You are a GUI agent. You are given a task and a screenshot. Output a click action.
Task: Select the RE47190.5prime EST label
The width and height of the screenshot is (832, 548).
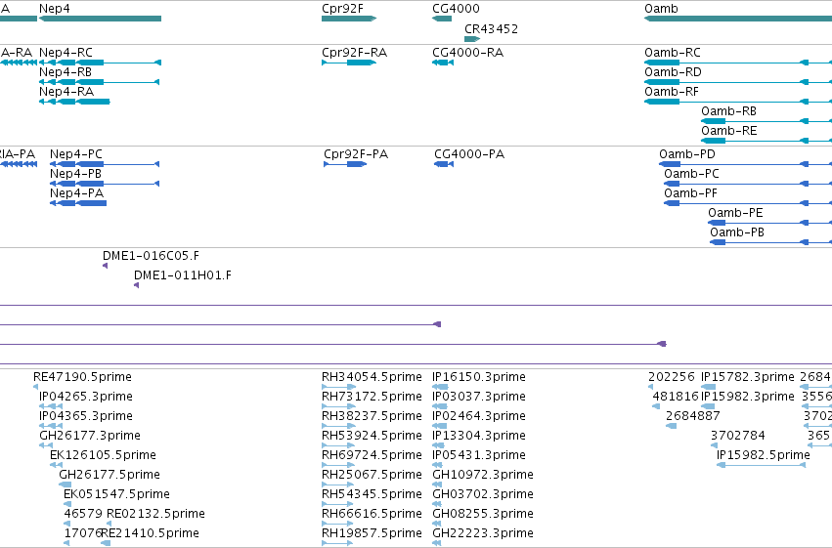(x=82, y=377)
